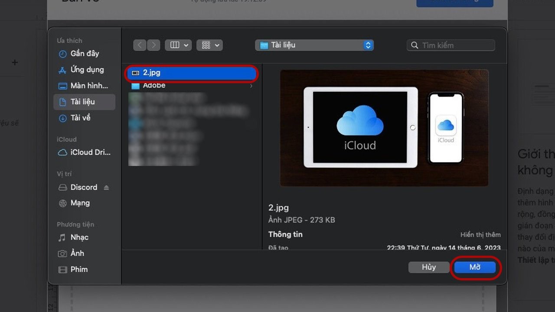Select Tài về in the sidebar
Image resolution: width=555 pixels, height=312 pixels.
coord(85,118)
